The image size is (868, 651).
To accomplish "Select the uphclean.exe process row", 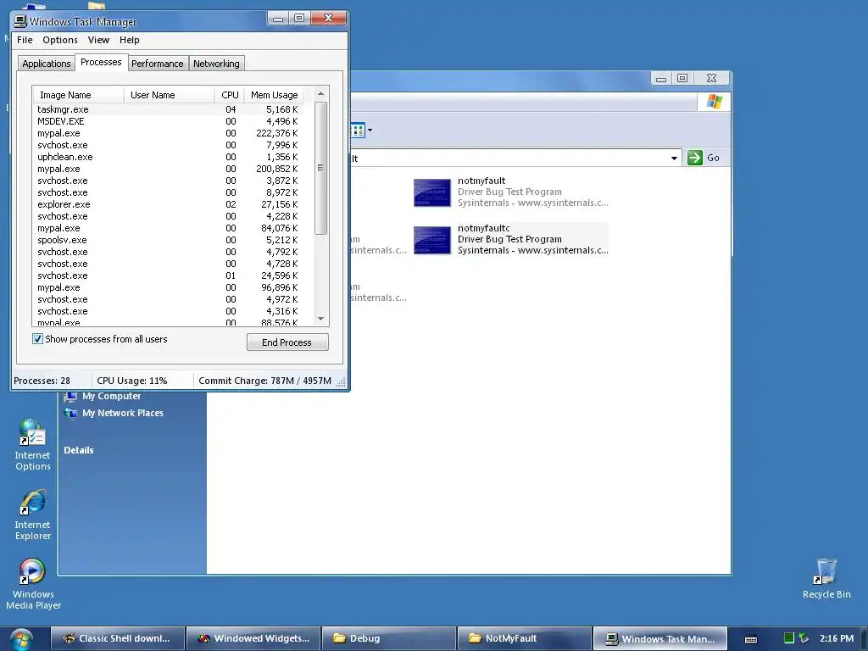I will point(169,157).
